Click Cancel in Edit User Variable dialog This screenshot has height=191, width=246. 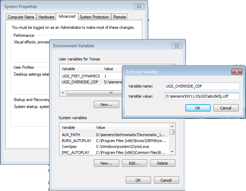226,108
